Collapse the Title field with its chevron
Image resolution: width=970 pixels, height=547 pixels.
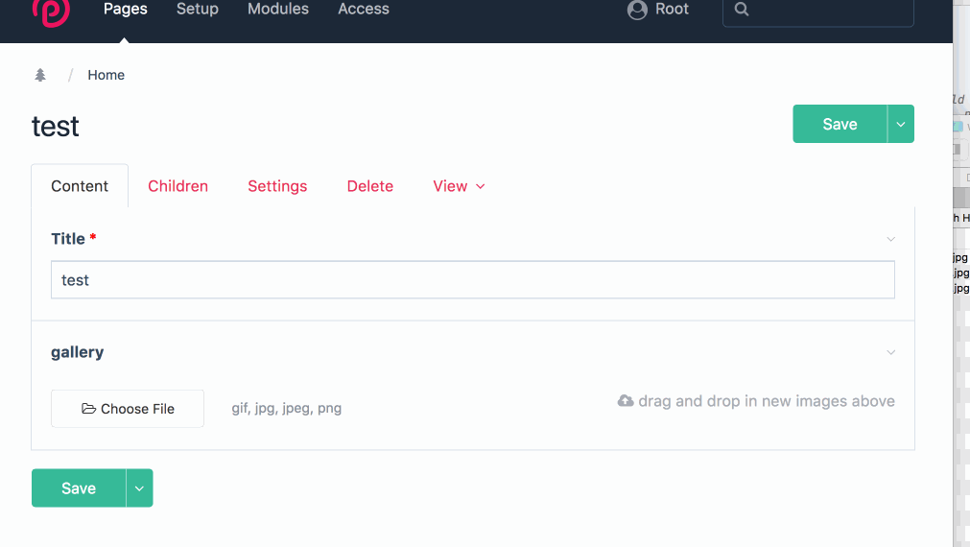[890, 239]
